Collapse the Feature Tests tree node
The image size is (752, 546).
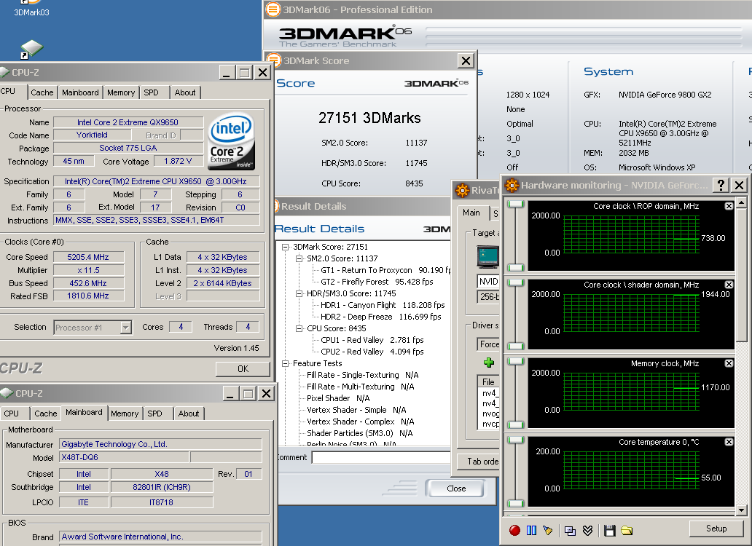click(286, 363)
